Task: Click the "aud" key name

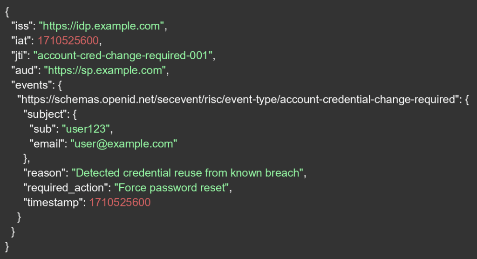Action: coord(22,70)
